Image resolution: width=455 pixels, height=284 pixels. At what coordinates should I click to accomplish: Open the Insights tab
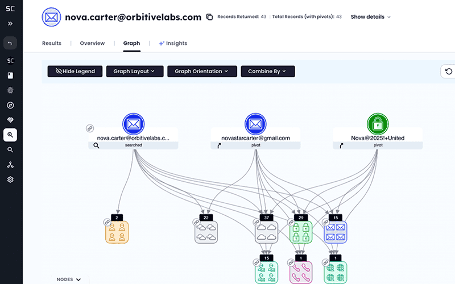click(173, 43)
